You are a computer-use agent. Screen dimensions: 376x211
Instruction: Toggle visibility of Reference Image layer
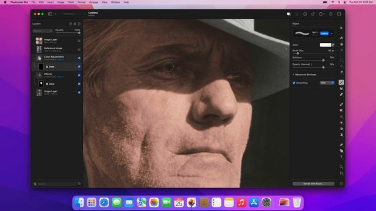(x=79, y=49)
